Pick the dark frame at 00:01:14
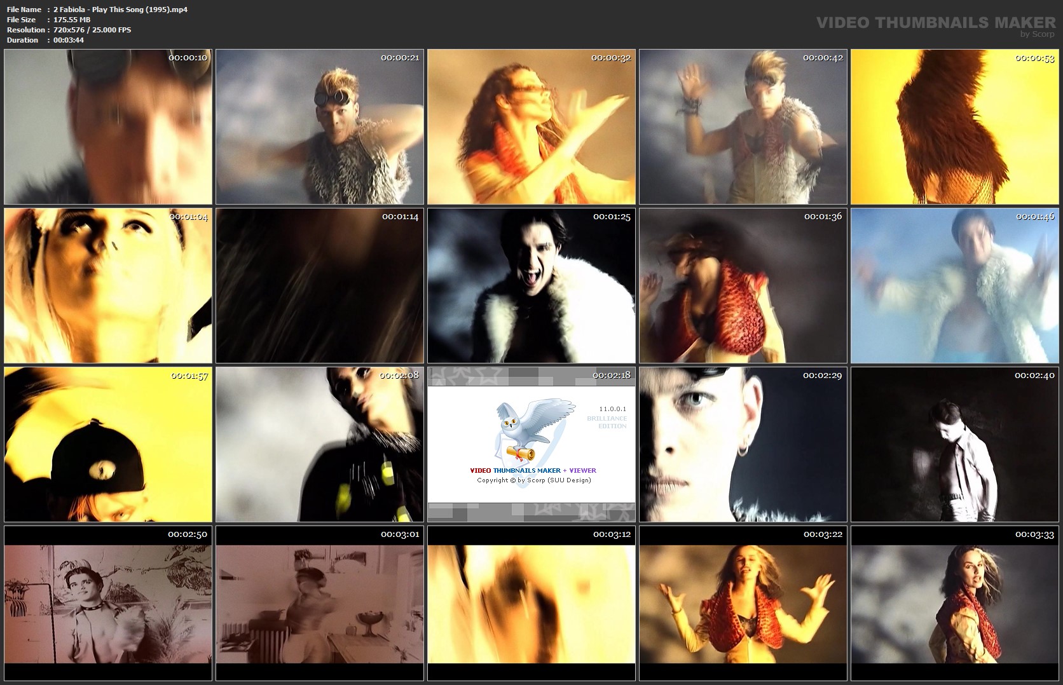 click(x=320, y=286)
